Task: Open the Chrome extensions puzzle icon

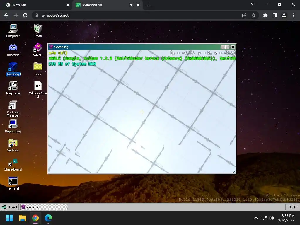Action: pos(265,15)
